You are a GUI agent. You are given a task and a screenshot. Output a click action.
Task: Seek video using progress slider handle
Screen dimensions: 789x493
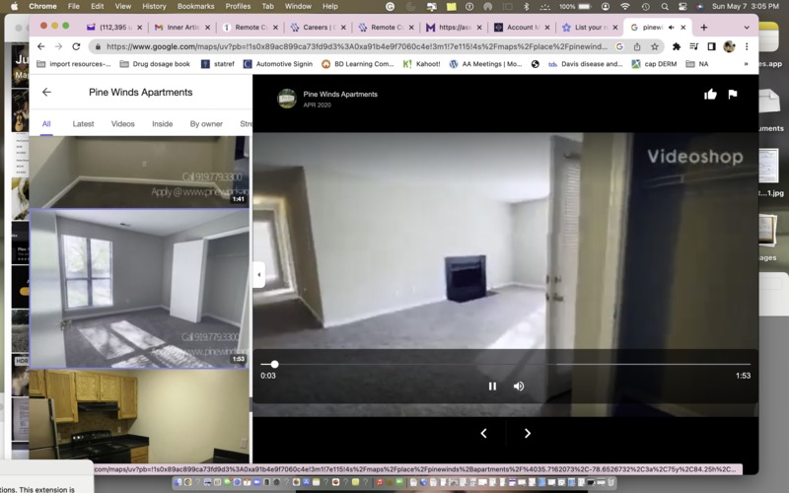[x=274, y=364]
